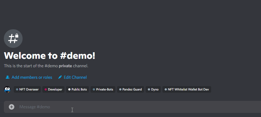This screenshot has width=261, height=117.
Task: Click the blue monster user avatar
Action: pyautogui.click(x=7, y=89)
